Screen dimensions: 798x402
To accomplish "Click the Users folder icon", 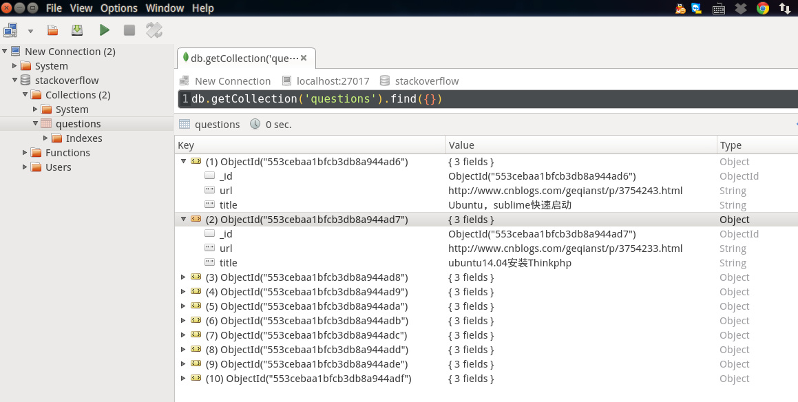I will pyautogui.click(x=36, y=167).
